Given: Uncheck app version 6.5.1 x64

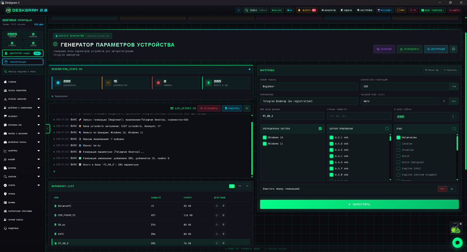Looking at the screenshot, I should click(331, 137).
